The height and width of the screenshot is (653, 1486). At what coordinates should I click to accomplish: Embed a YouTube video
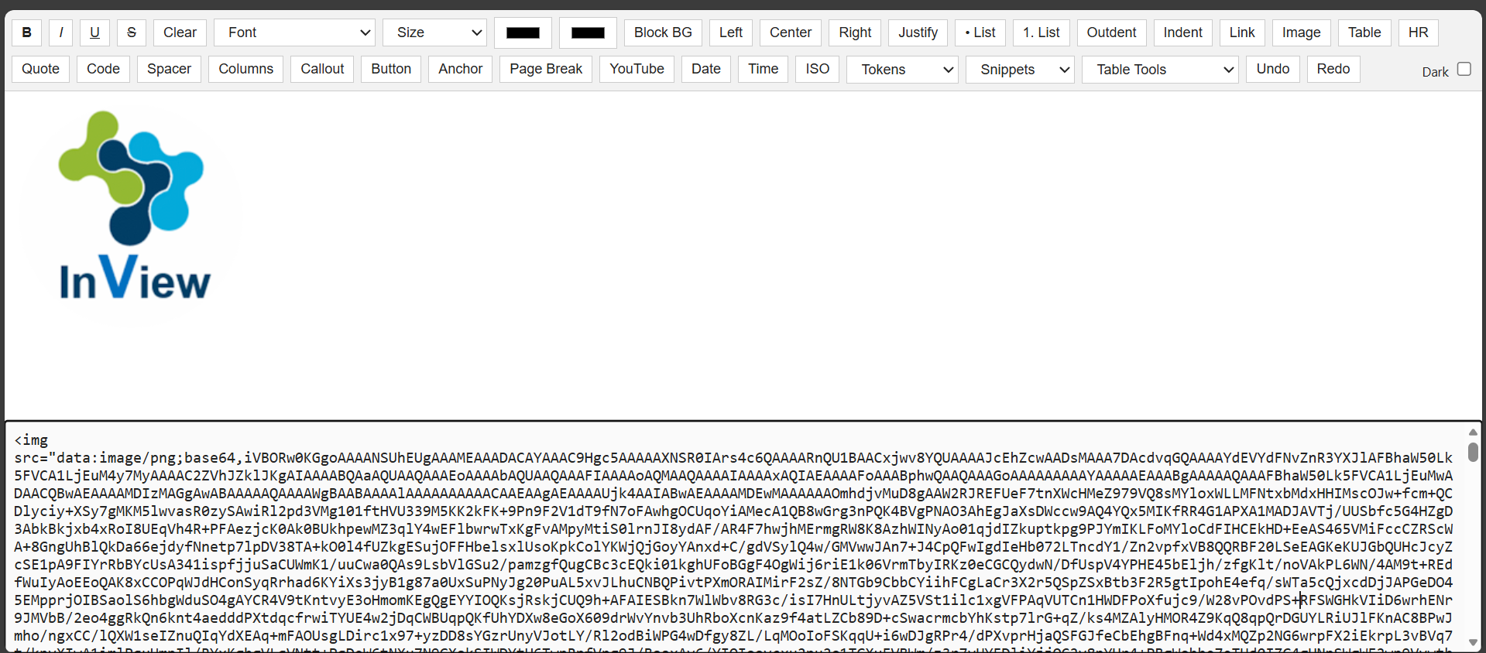pos(637,69)
